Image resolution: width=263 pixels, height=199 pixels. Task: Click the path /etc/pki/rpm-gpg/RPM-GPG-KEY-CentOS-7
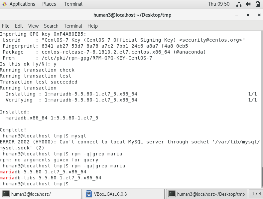[97, 58]
